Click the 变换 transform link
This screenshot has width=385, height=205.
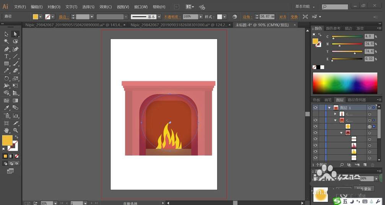tap(294, 17)
